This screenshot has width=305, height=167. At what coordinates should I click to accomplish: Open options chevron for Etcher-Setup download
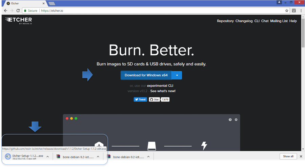click(47, 156)
